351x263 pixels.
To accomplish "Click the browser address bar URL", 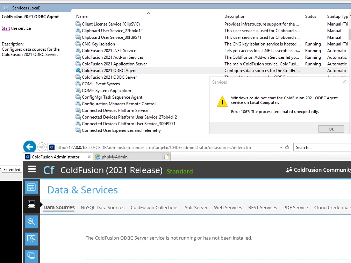I will pos(153,147).
